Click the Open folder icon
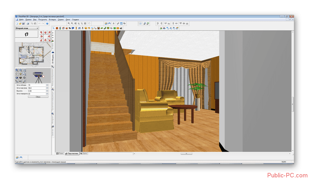The width and height of the screenshot is (309, 179). (20, 23)
